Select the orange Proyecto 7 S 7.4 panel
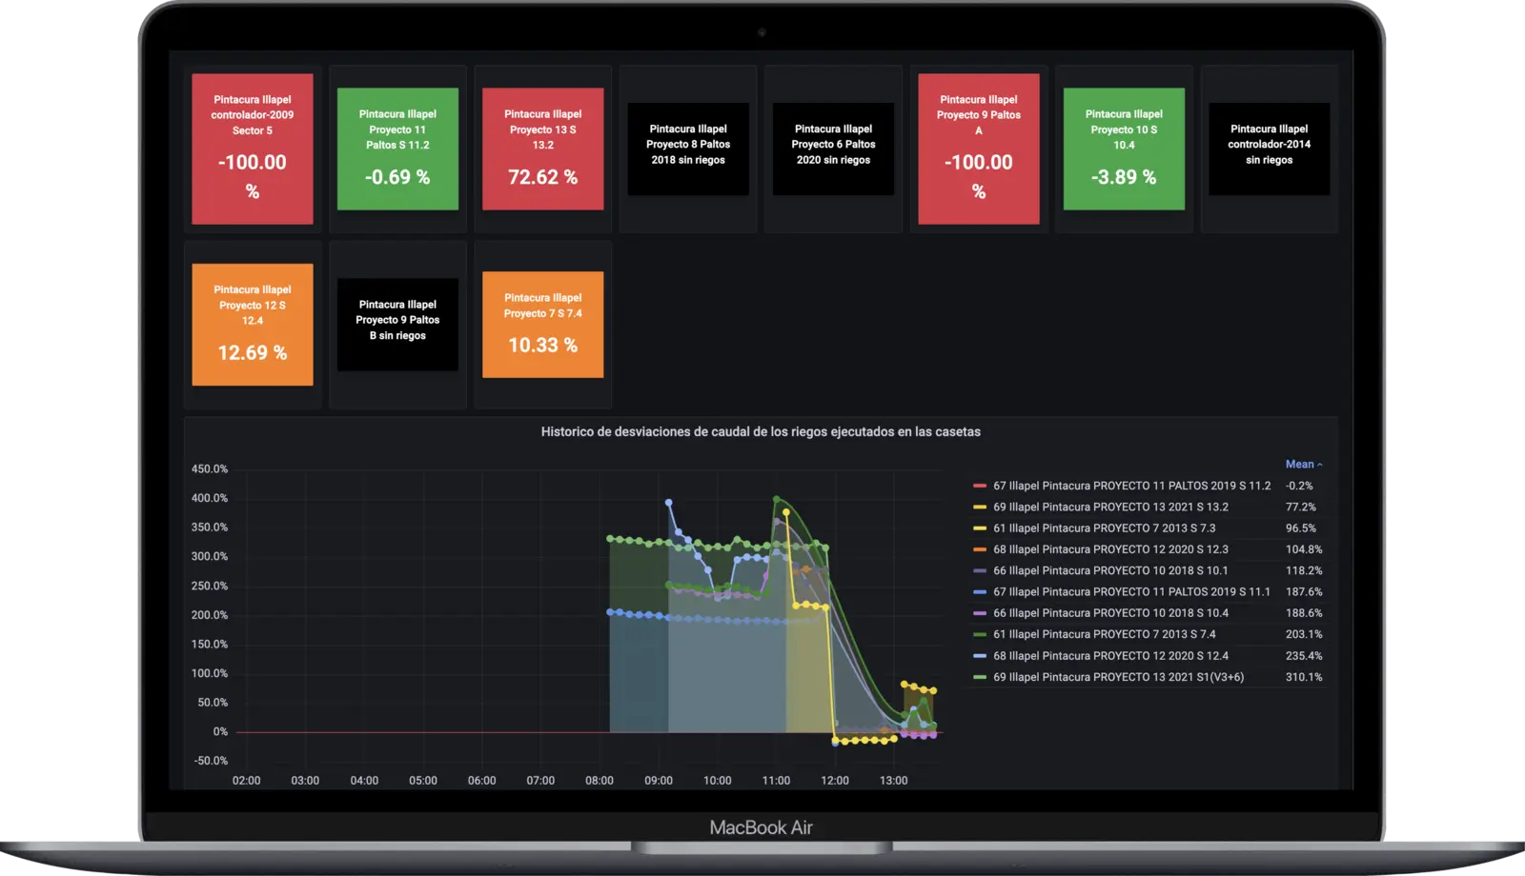 pos(543,325)
